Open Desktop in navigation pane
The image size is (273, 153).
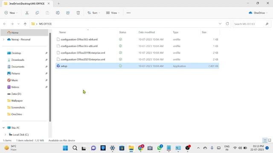[16, 53]
